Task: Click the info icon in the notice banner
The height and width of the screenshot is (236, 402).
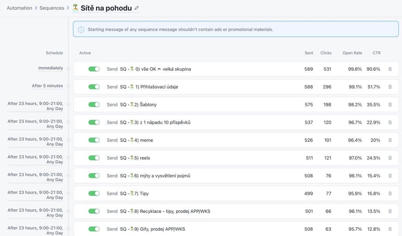Action: (81, 30)
